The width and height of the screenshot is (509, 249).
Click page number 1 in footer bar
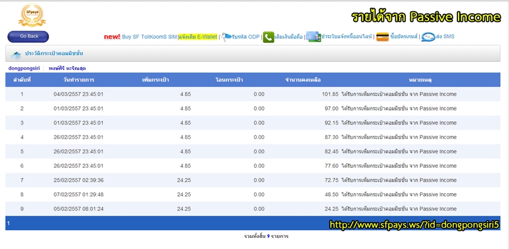[x=8, y=223]
